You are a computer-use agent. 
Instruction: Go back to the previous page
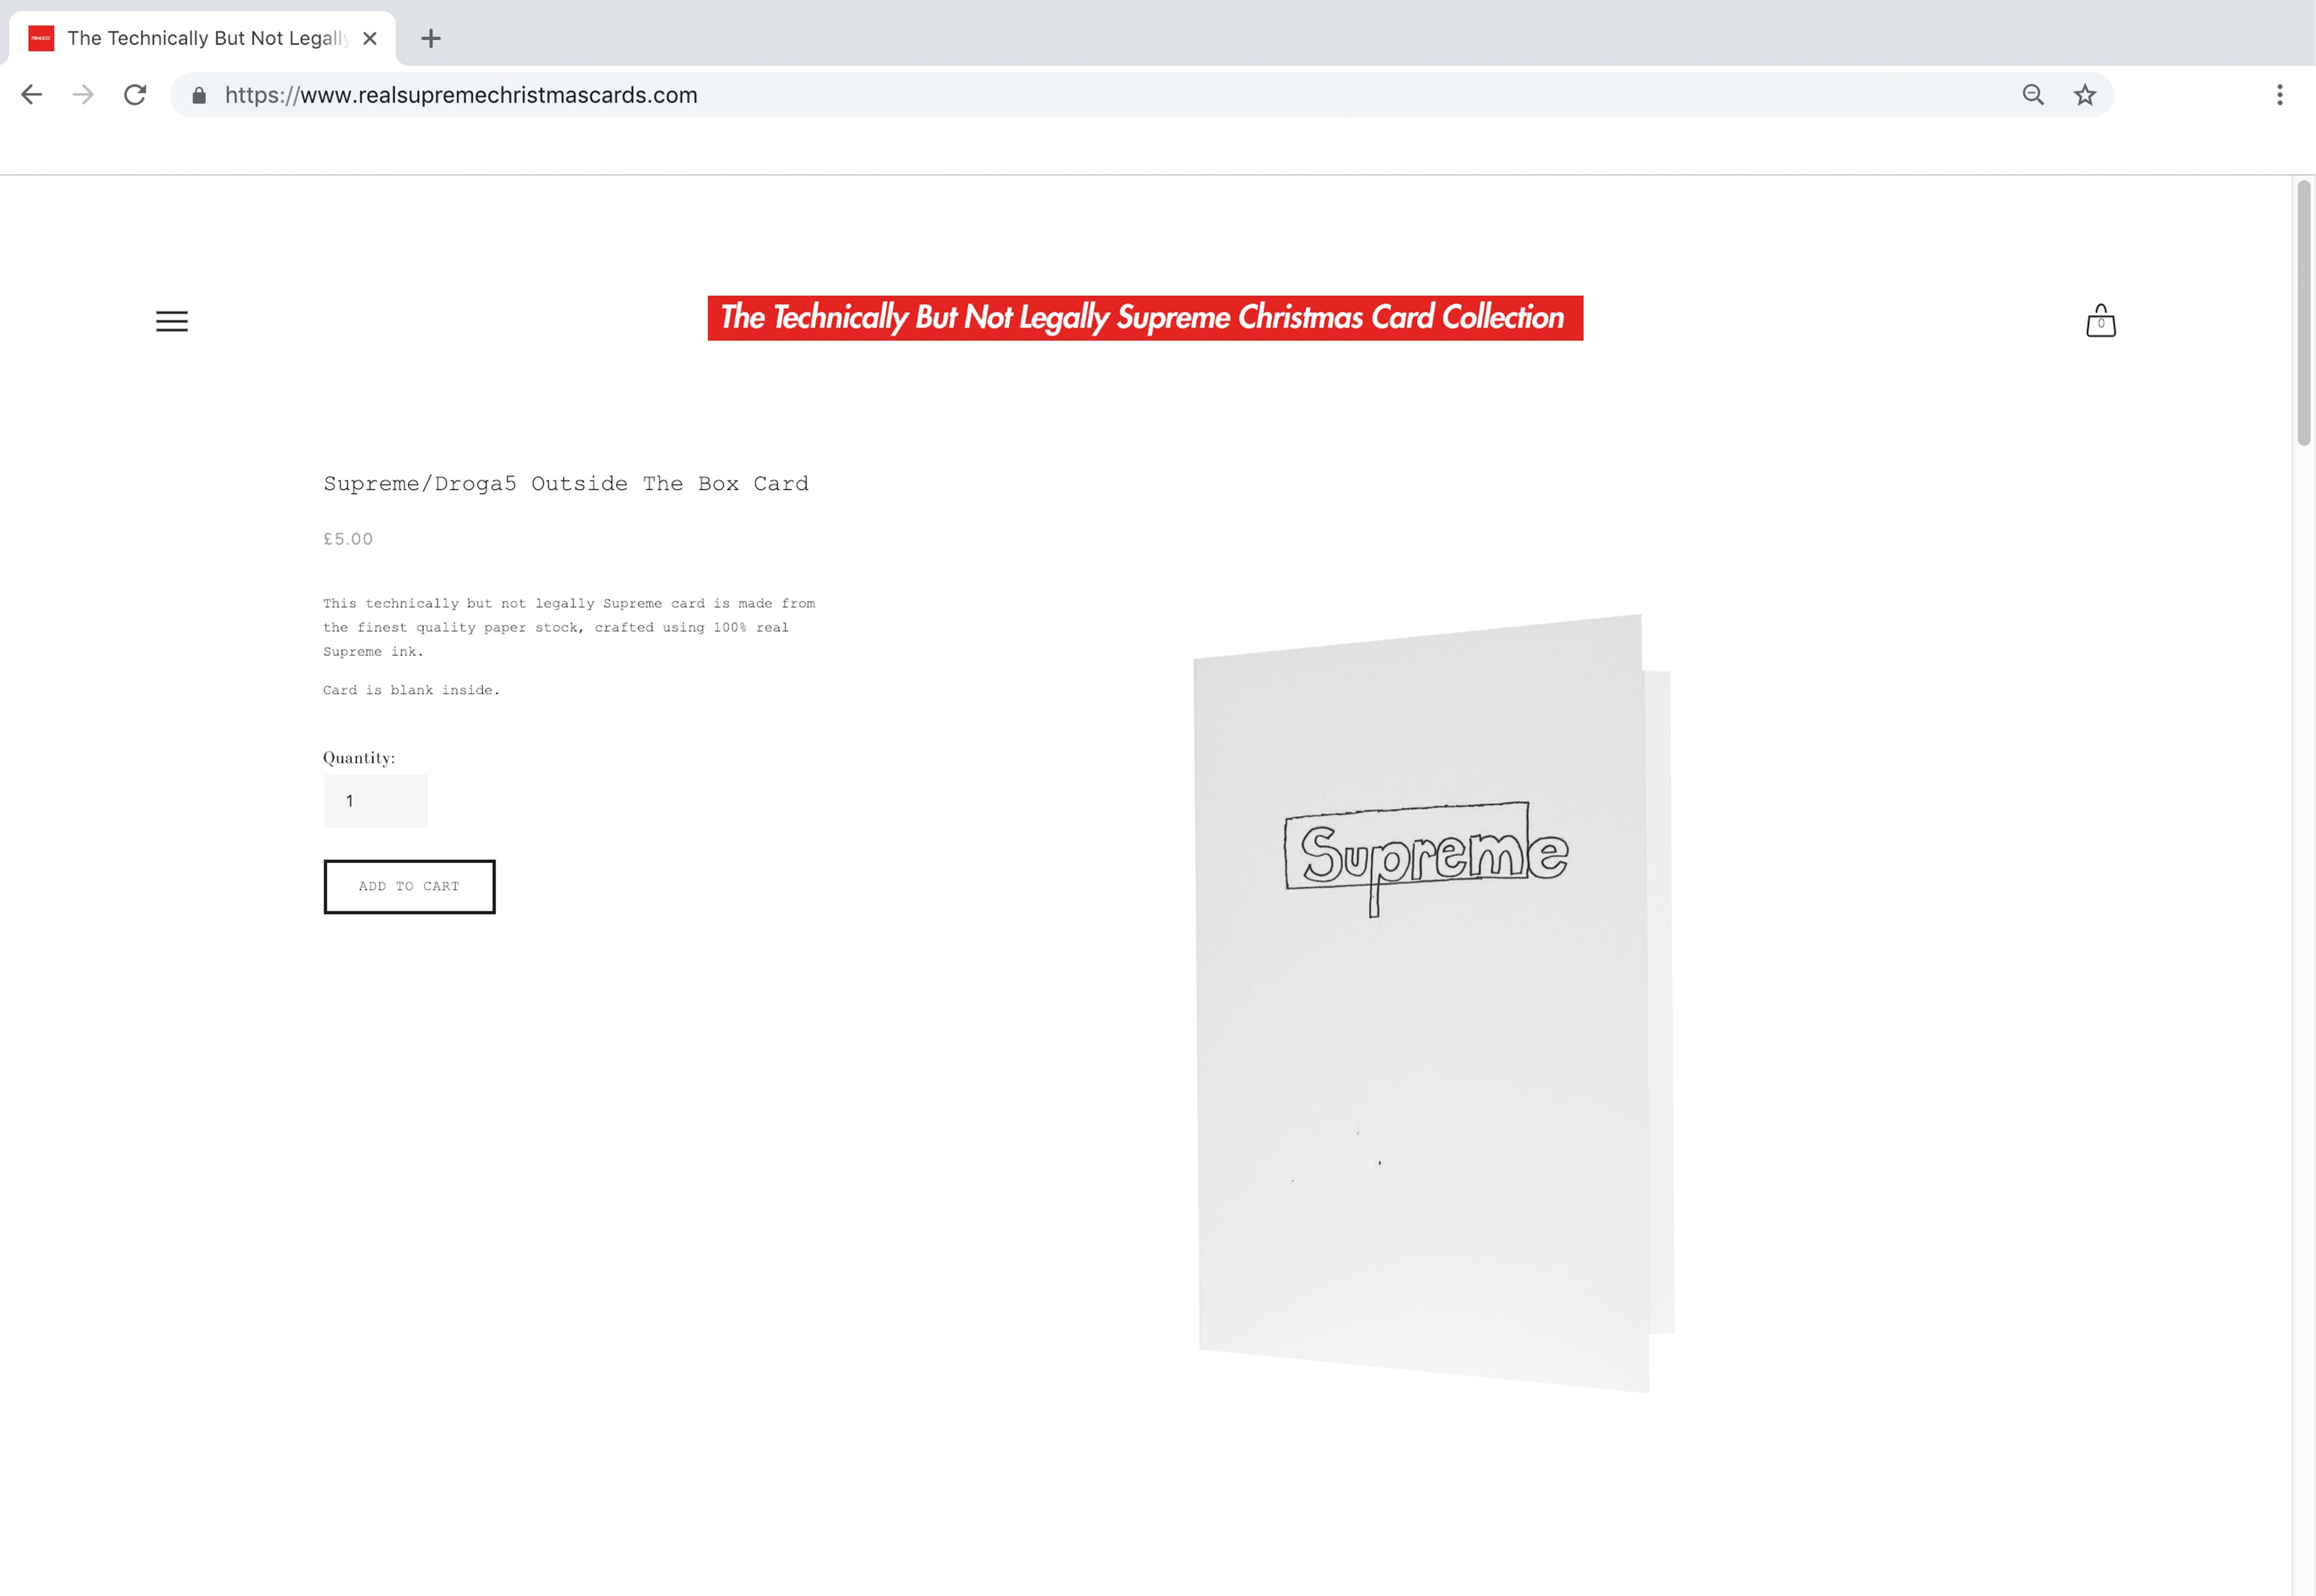point(32,95)
